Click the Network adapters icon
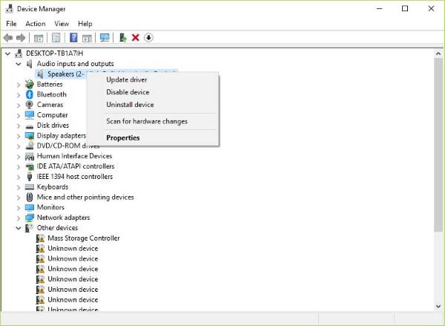445x326 pixels. 29,218
